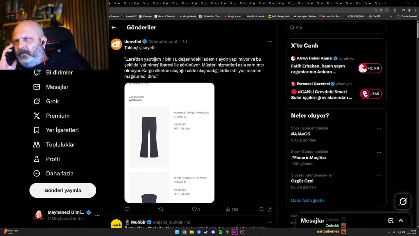Bookmark the denetle! post

pyautogui.click(x=261, y=209)
